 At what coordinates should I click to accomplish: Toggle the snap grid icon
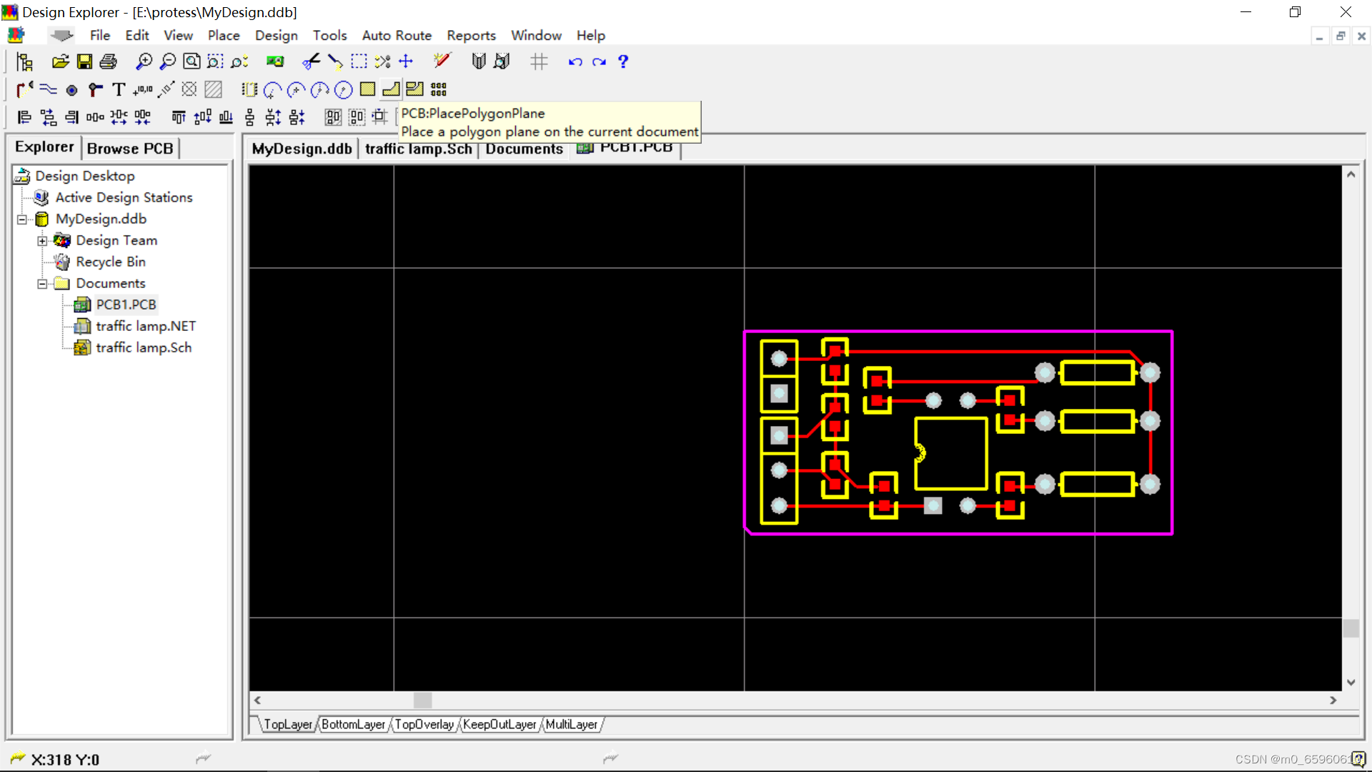pos(539,61)
